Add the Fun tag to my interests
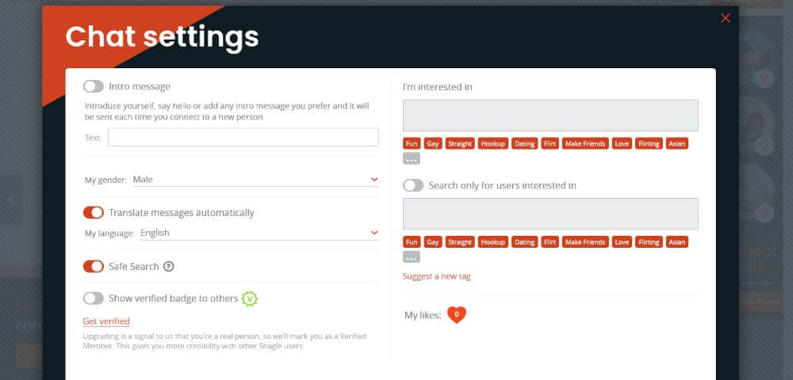This screenshot has width=793, height=380. tap(412, 144)
